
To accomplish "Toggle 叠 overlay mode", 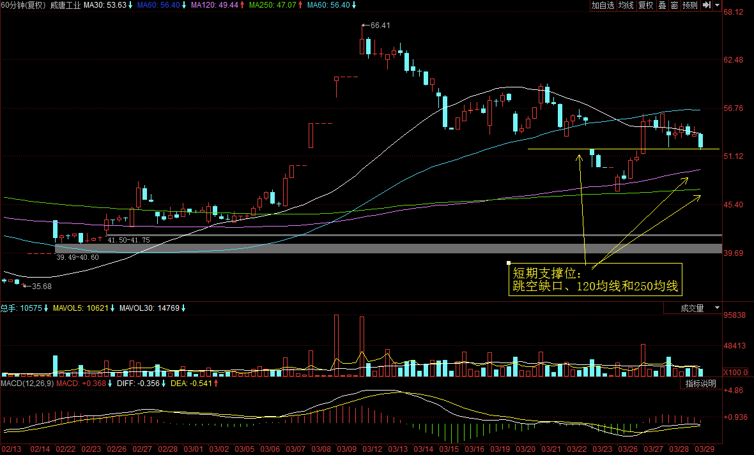I will (662, 5).
